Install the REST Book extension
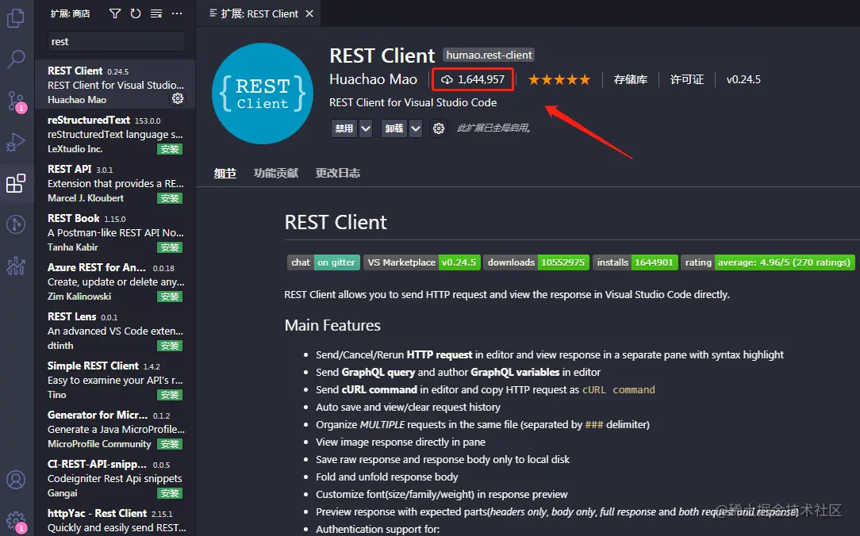860x536 pixels. click(170, 247)
